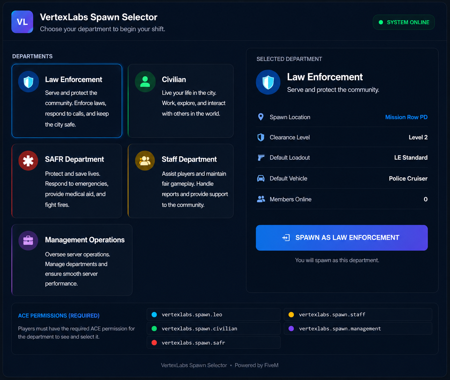Image resolution: width=450 pixels, height=380 pixels.
Task: Click the Default Loadout label
Action: tap(290, 158)
